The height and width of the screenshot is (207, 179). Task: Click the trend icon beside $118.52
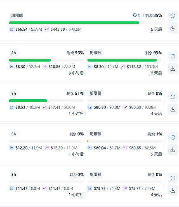click(x=123, y=67)
